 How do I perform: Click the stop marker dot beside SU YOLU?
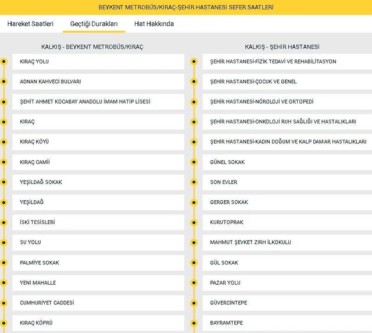4,242
